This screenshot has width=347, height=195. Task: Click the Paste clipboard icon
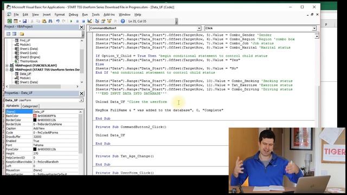tap(44, 21)
